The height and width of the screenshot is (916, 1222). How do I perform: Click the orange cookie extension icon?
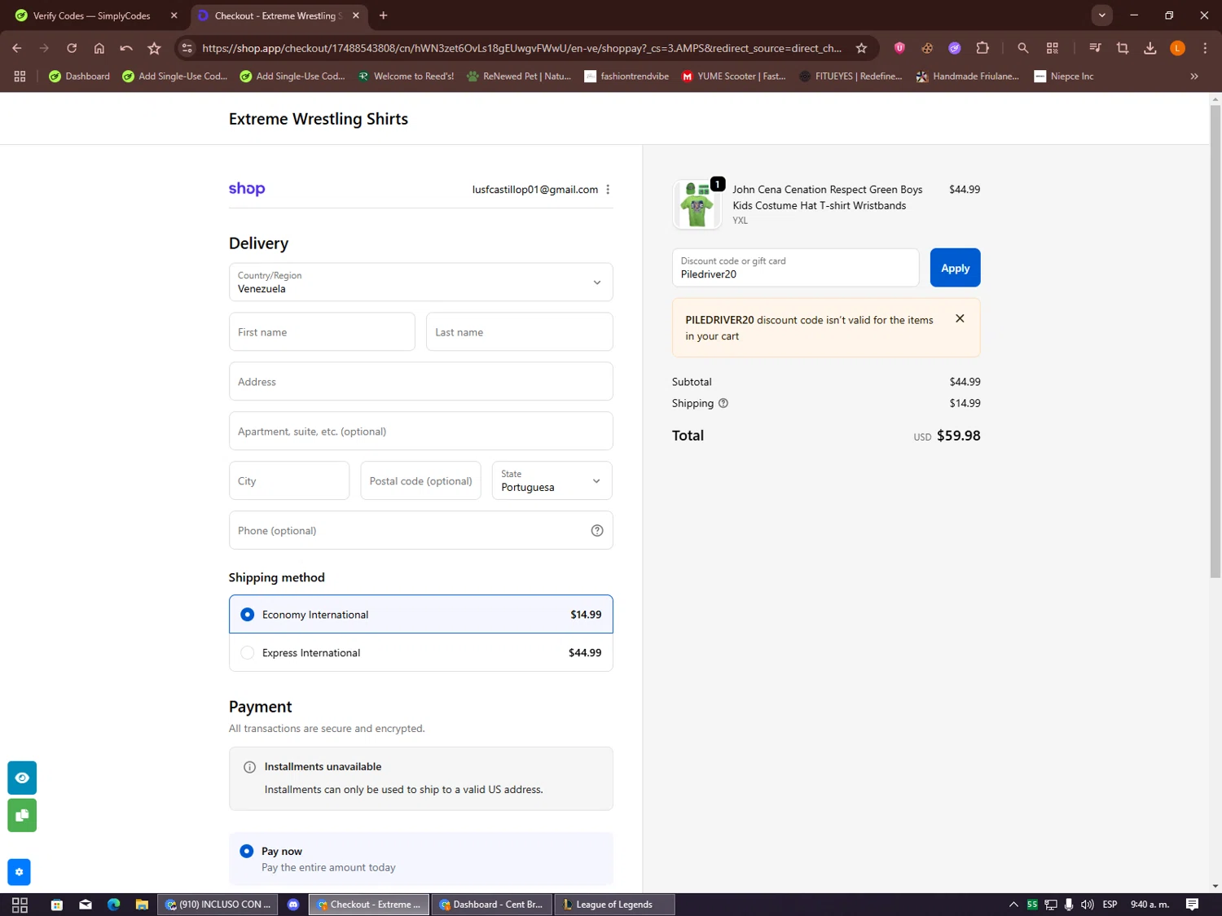pyautogui.click(x=927, y=48)
